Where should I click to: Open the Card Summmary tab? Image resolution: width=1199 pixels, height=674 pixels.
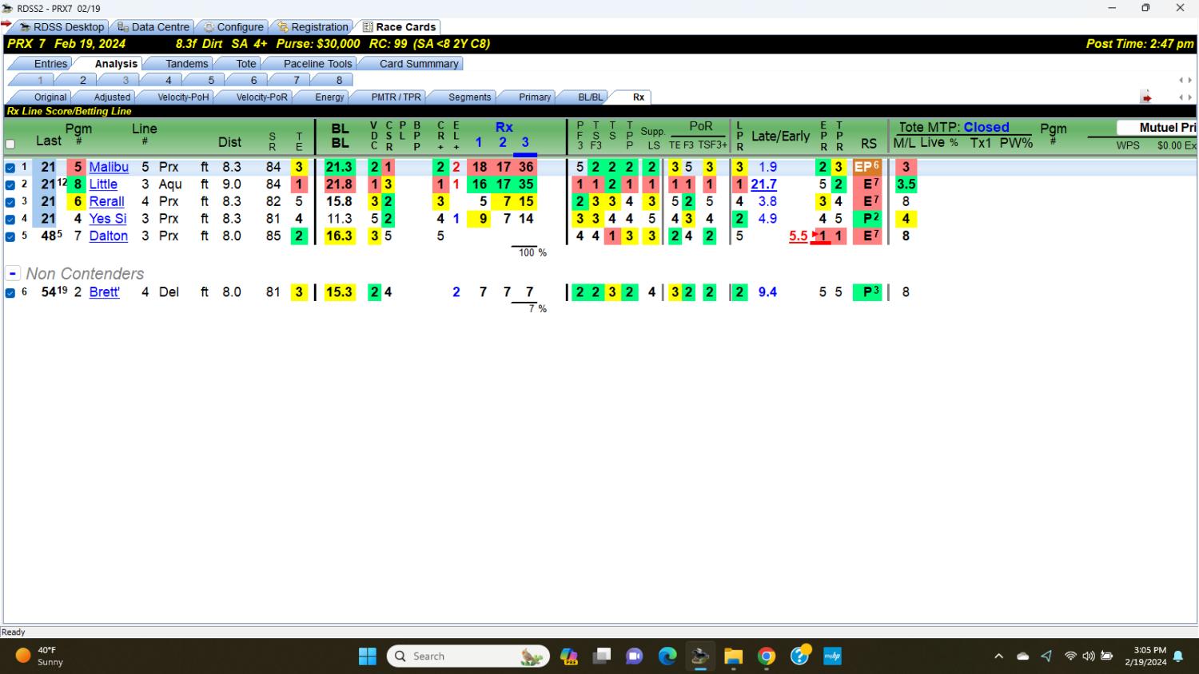click(419, 64)
